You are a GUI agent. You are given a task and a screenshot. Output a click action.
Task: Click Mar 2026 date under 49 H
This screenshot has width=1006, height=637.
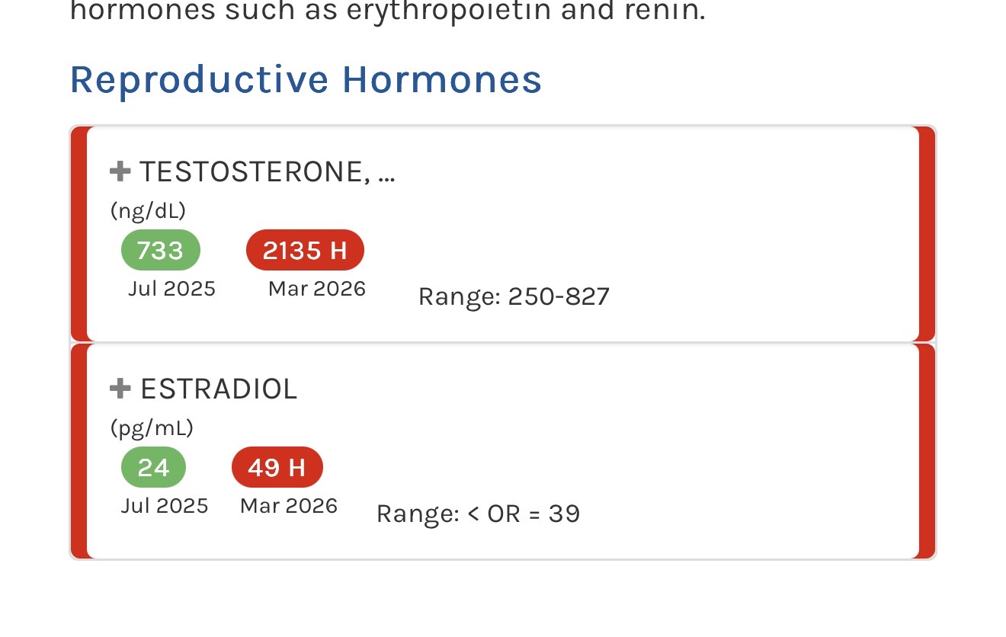tap(289, 507)
